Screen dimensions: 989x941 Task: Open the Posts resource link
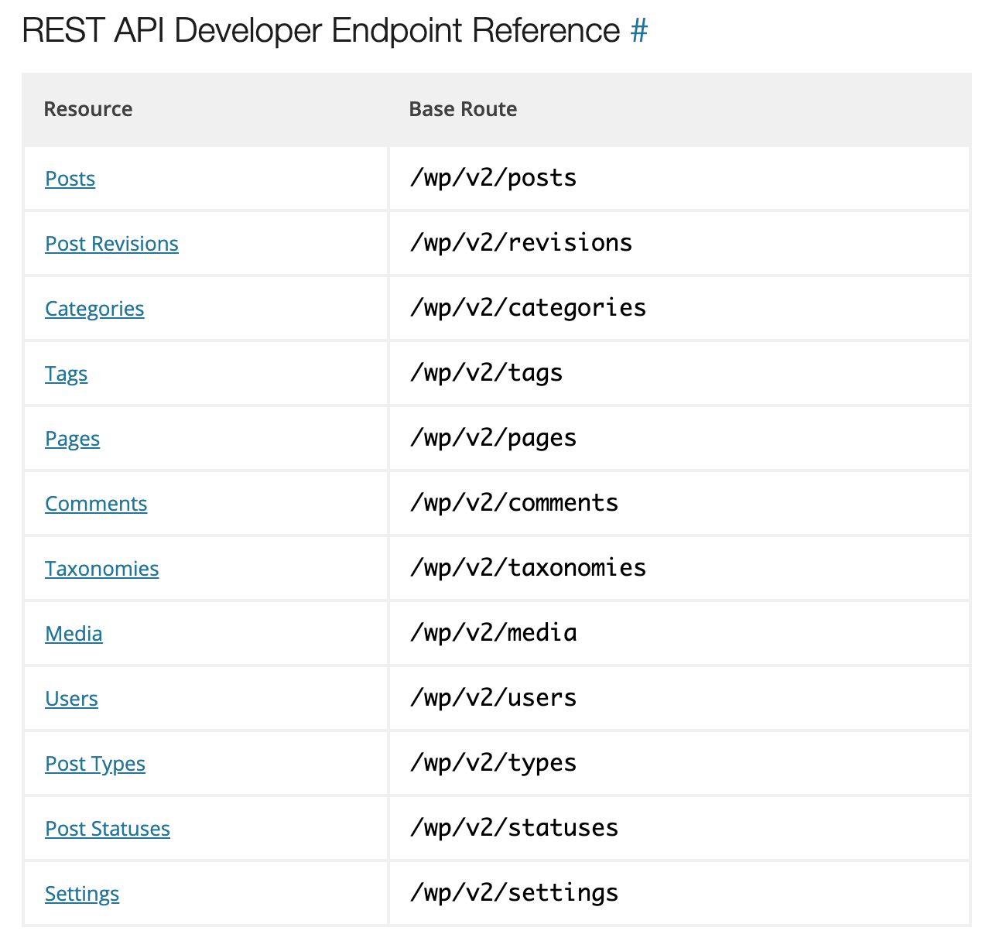70,178
